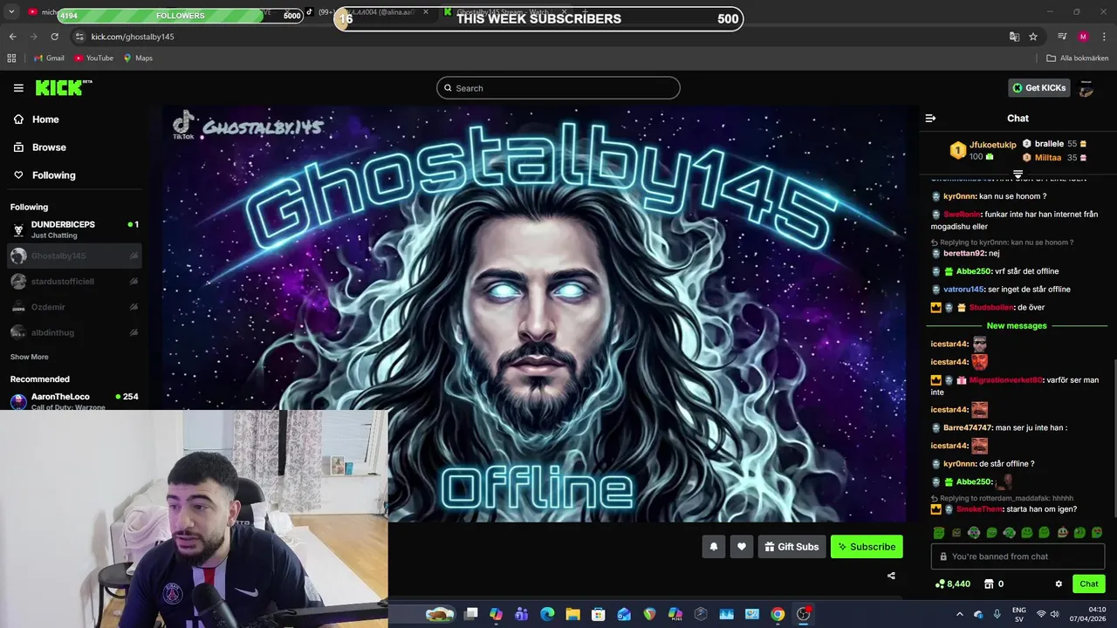This screenshot has width=1117, height=628.
Task: Click the offline stream player banner
Action: pyautogui.click(x=535, y=314)
